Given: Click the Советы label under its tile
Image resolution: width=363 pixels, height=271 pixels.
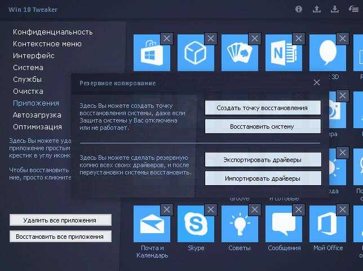Looking at the screenshot, I should click(240, 248).
